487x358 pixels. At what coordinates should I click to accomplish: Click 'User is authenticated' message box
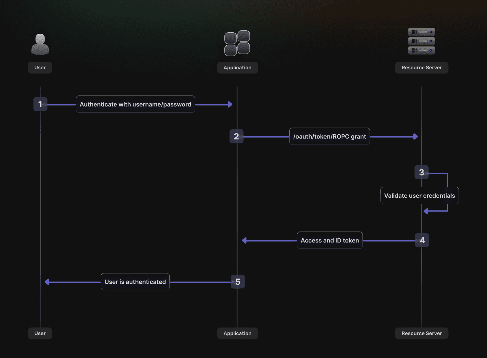tap(135, 282)
